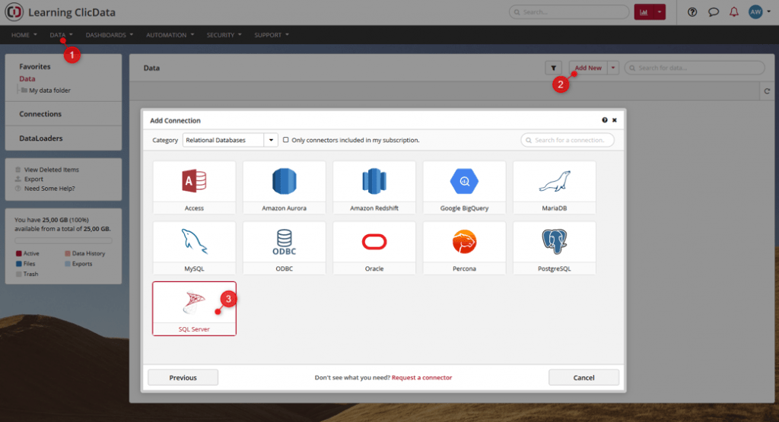Viewport: 779px width, 422px height.
Task: Close the Add Connection dialog
Action: click(x=615, y=120)
